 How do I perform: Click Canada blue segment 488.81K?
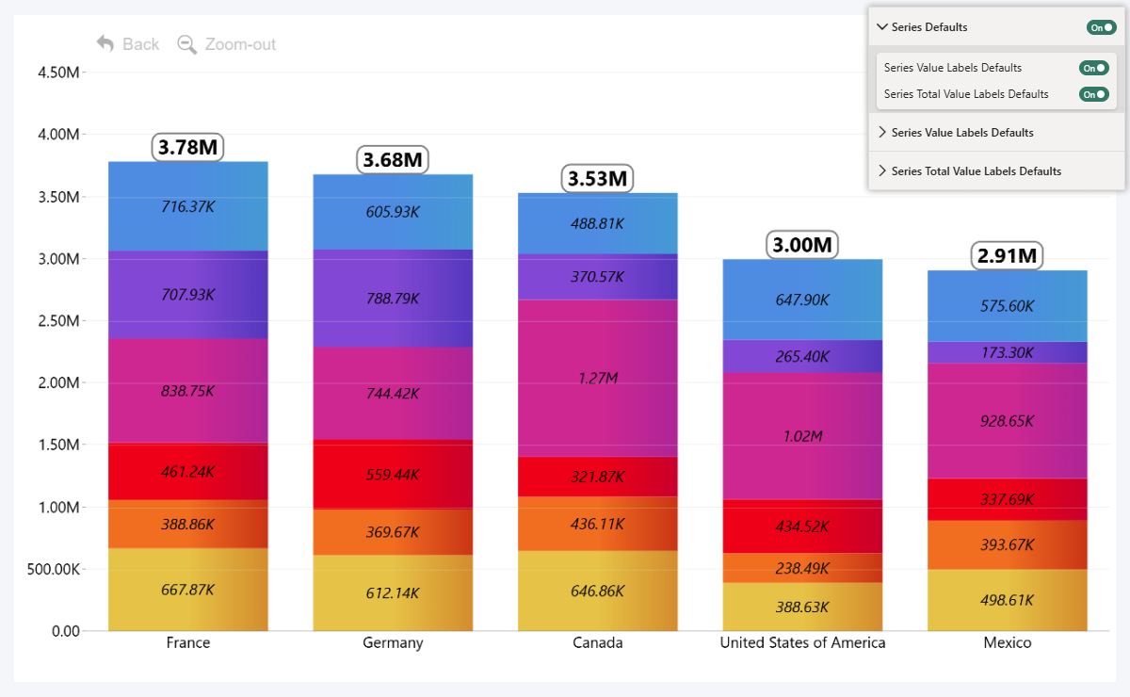[598, 224]
